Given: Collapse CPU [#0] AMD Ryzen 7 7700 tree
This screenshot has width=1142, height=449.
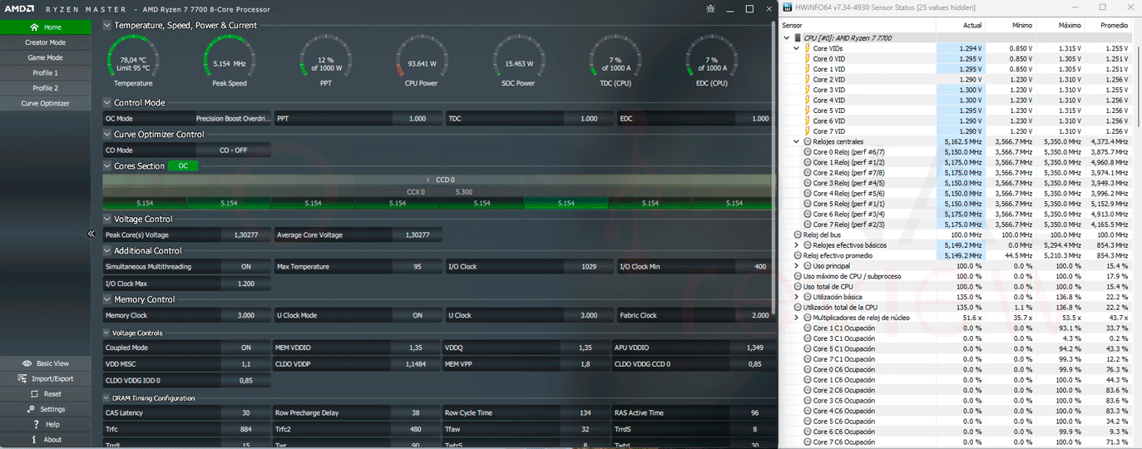Looking at the screenshot, I should click(x=788, y=38).
